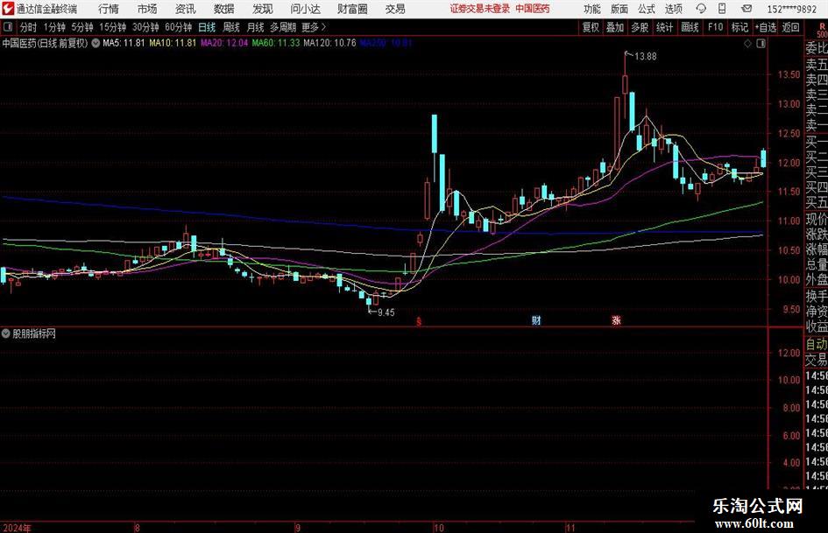Open the 发现 menu
This screenshot has width=828, height=533.
pyautogui.click(x=263, y=9)
